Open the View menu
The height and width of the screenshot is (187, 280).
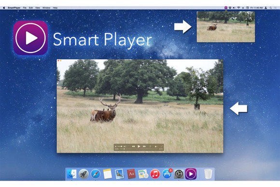[38, 8]
